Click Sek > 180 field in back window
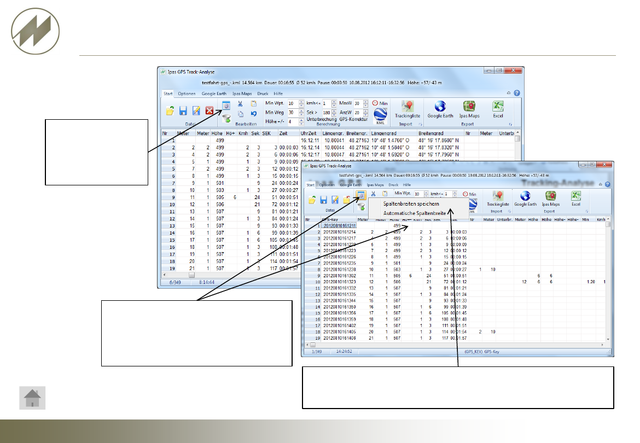640x443 pixels. point(327,113)
